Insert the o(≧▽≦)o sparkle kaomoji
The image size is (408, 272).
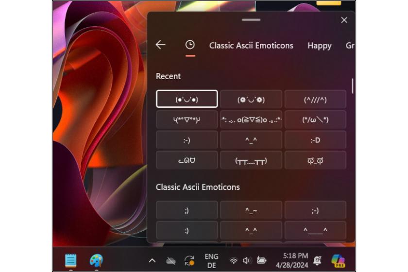(251, 120)
